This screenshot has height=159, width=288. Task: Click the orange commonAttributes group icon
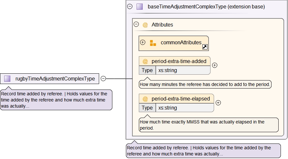[153, 43]
